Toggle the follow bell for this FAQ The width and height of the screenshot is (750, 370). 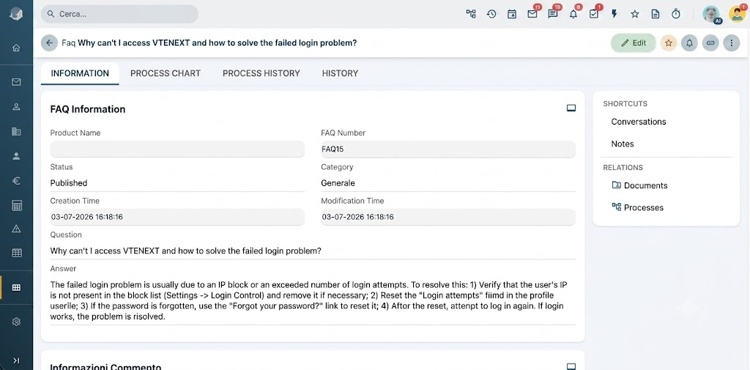click(689, 42)
